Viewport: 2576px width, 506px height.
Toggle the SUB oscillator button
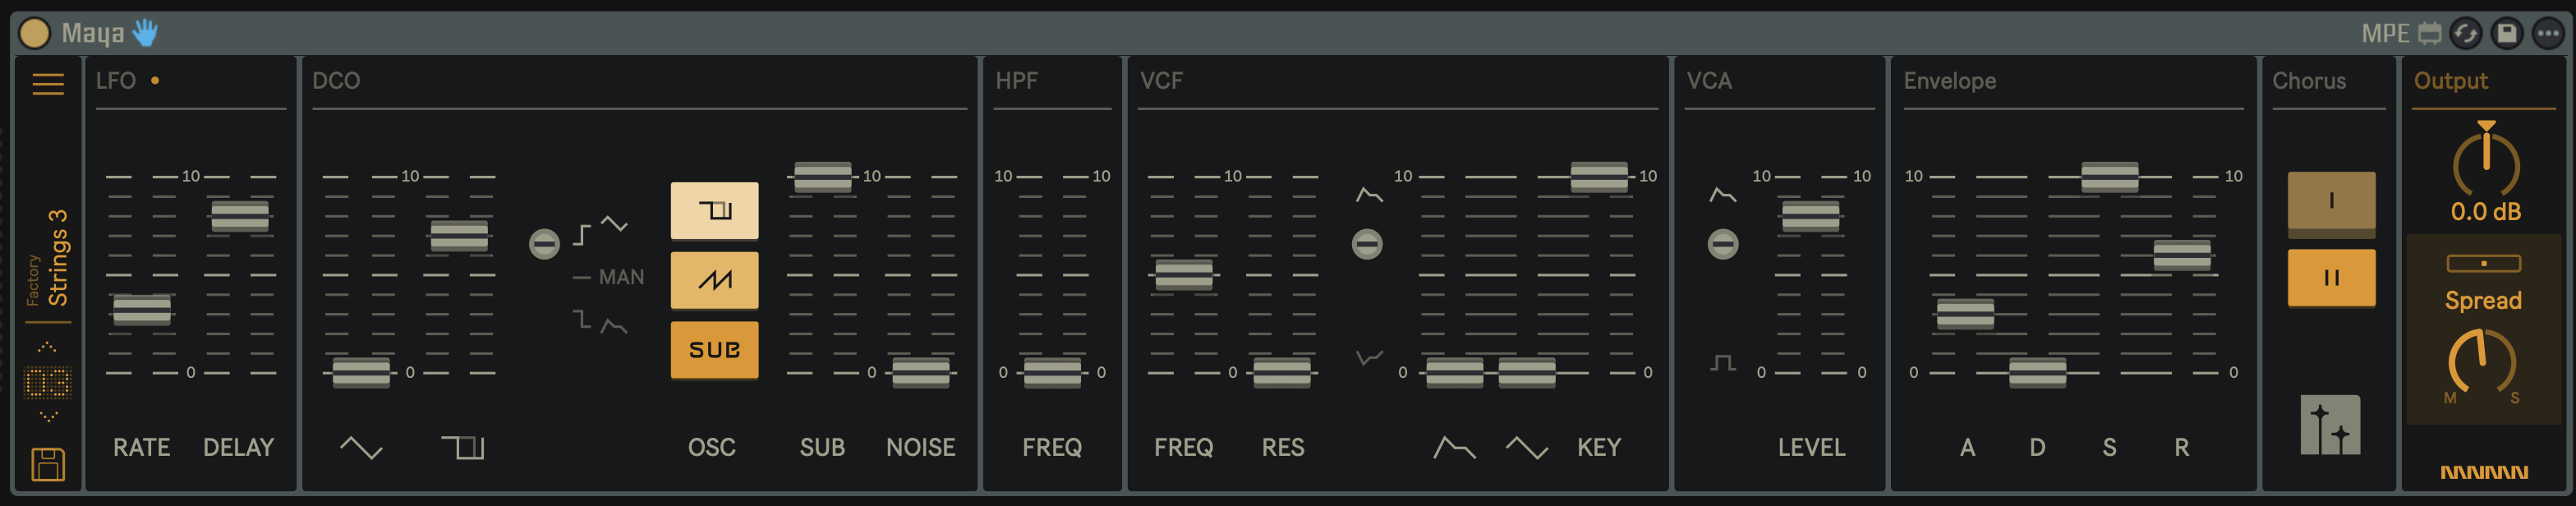tap(714, 349)
